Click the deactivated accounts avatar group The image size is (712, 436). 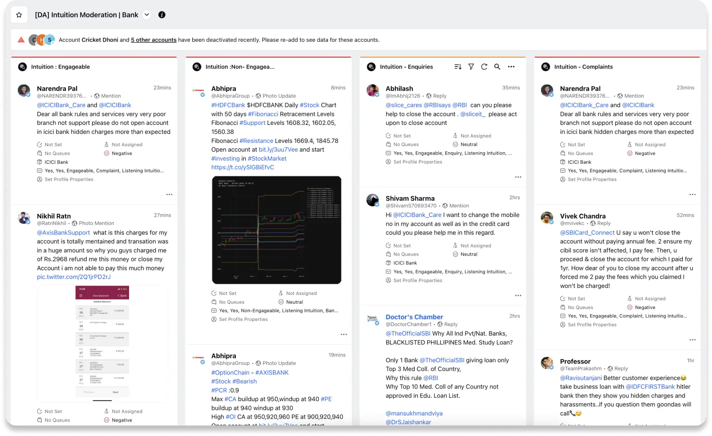point(42,40)
